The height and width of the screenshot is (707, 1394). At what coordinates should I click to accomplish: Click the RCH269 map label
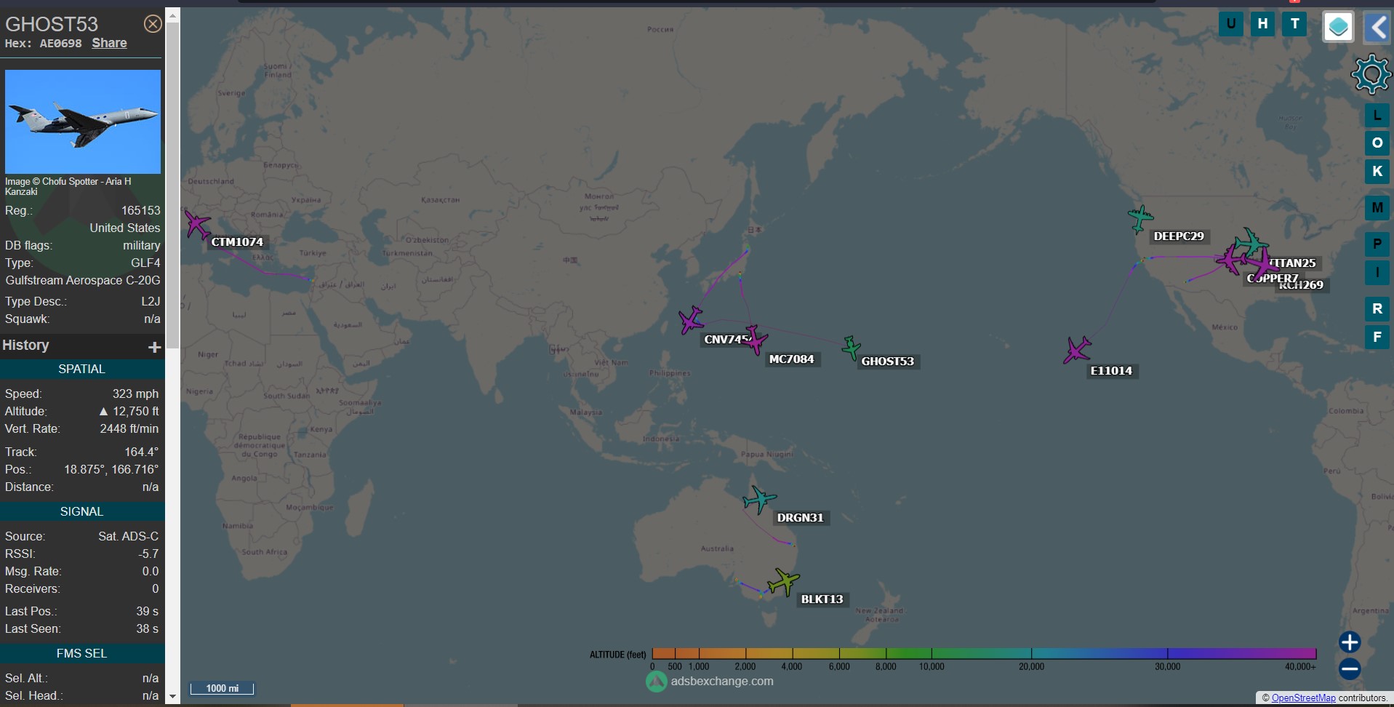[x=1302, y=285]
